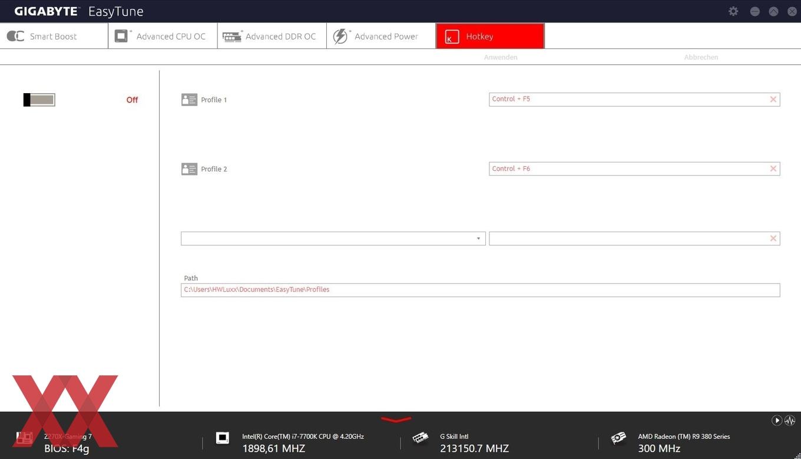Open the empty profile dropdown
This screenshot has height=459, width=801.
pos(333,239)
